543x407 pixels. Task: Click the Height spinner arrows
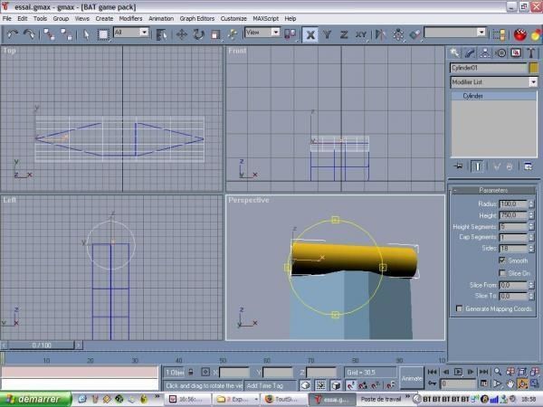click(x=531, y=215)
